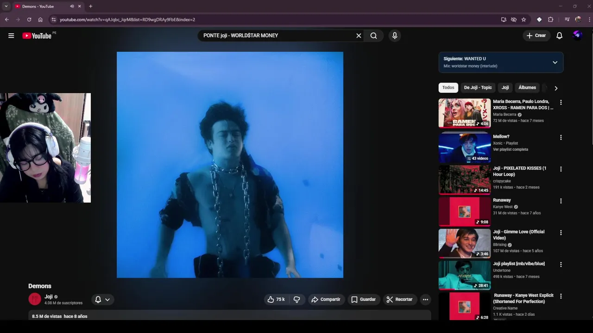Viewport: 593px width, 333px height.
Task: View site information in the address bar
Action: 53,19
